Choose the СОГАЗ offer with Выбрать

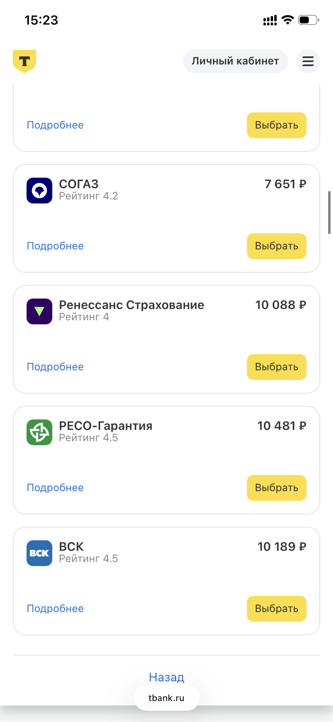click(x=277, y=246)
